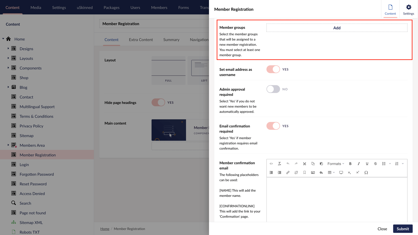Click the Underline icon in the editor toolbar

[367, 164]
